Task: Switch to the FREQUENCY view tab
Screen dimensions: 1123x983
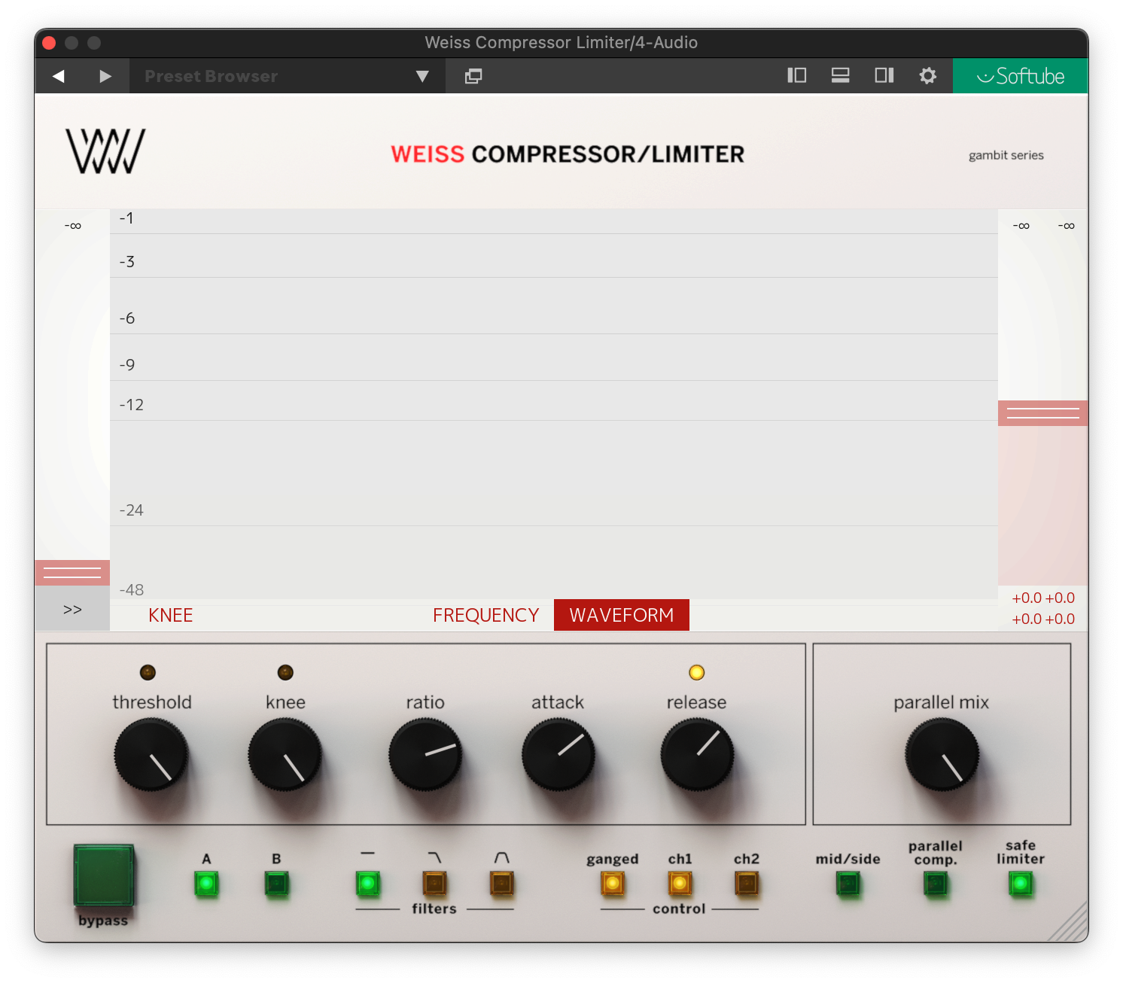Action: [x=485, y=615]
